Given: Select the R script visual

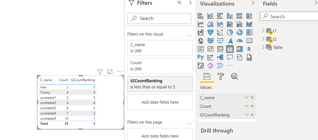Looking at the screenshot, I should click(x=249, y=49).
